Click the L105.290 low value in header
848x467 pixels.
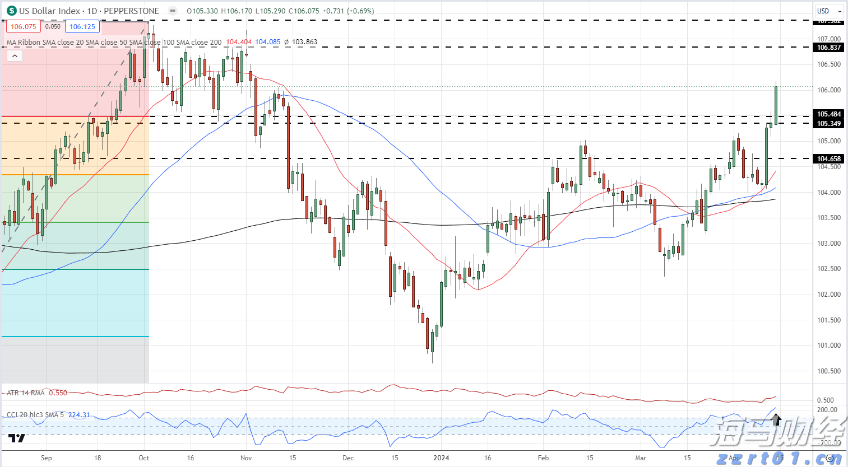(270, 11)
